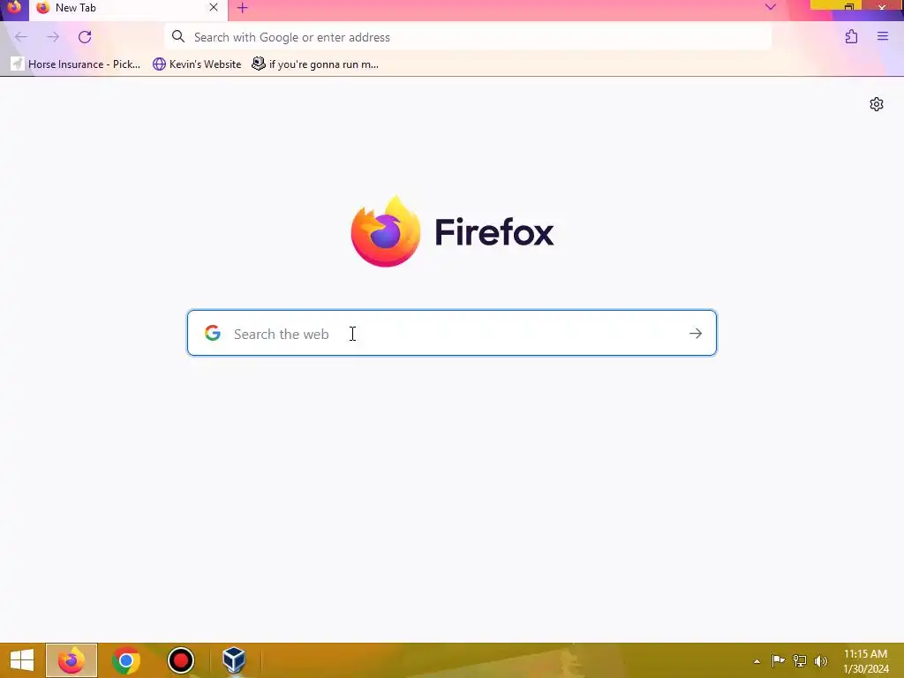
Task: Go back with the back arrow
Action: (21, 37)
